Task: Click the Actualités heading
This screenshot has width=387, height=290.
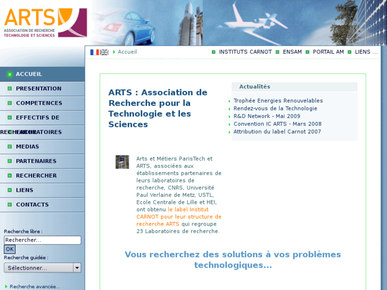Action: [x=254, y=87]
